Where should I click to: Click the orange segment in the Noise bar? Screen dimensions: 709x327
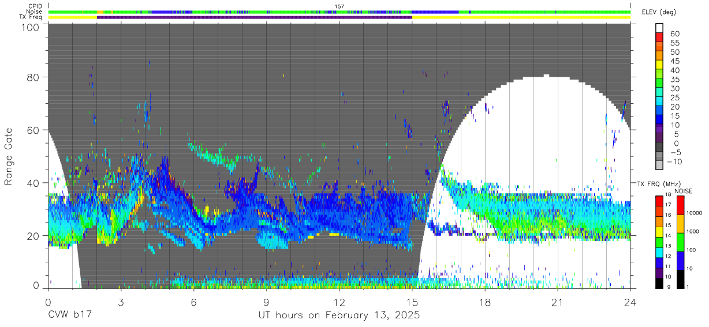100,12
